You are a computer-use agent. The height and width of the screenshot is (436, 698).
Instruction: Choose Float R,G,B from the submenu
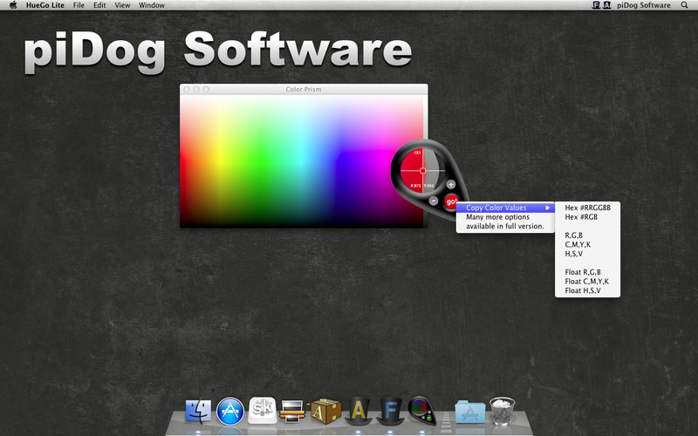587,272
